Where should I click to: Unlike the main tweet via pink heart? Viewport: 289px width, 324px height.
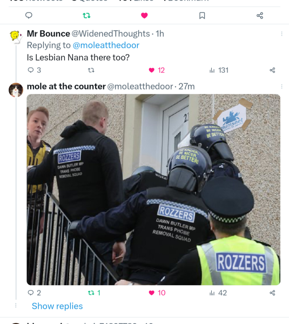pyautogui.click(x=144, y=16)
